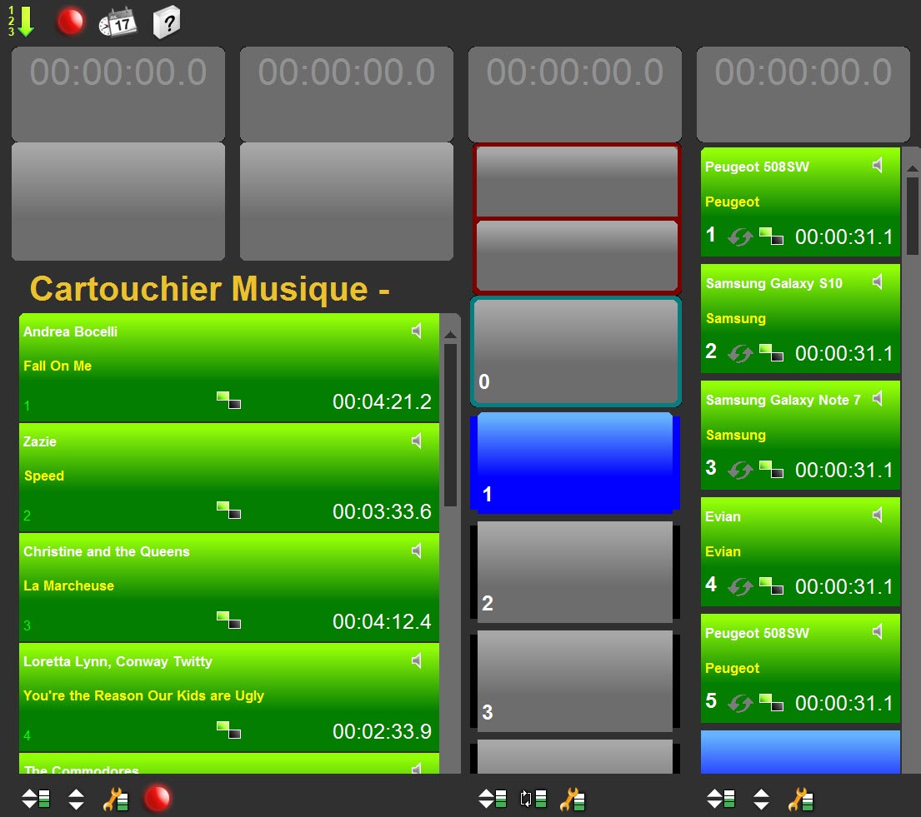Open the help question mark icon
This screenshot has width=921, height=817.
tap(166, 22)
